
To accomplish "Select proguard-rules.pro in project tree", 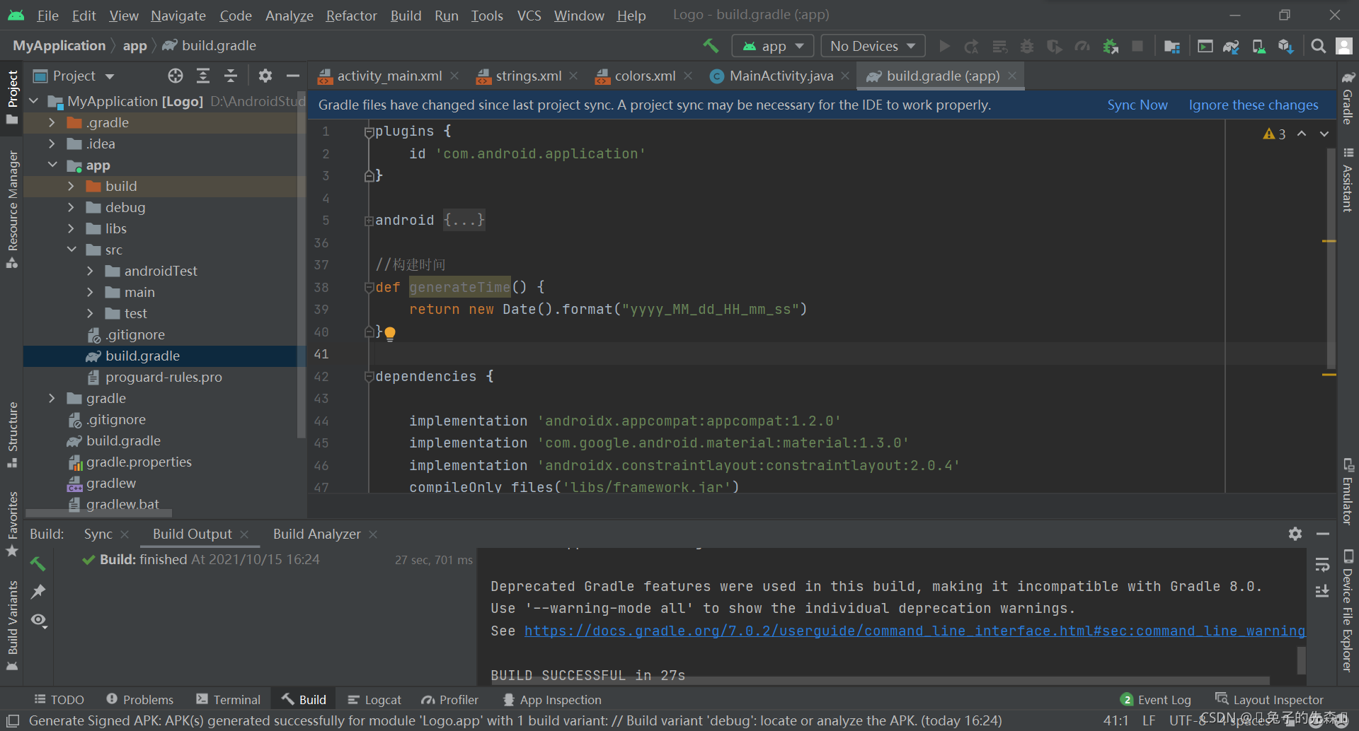I will click(x=164, y=377).
